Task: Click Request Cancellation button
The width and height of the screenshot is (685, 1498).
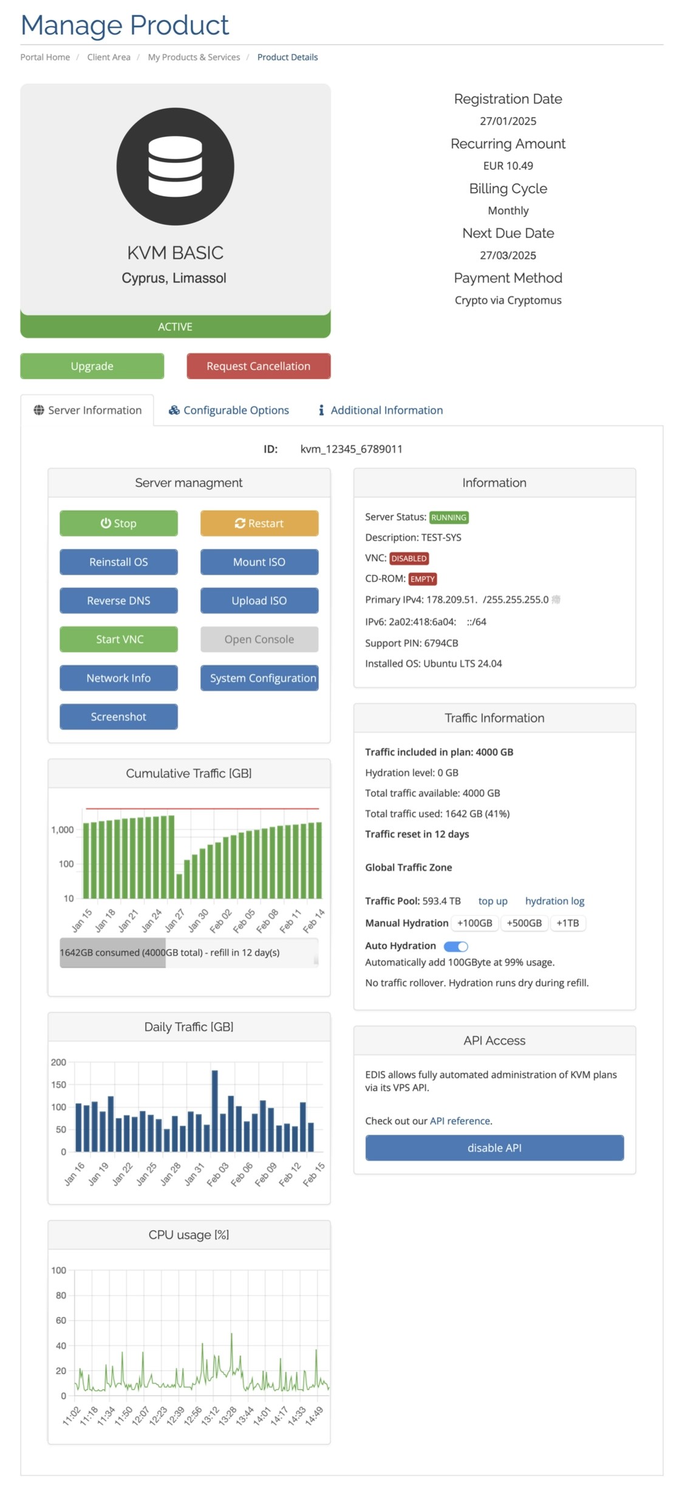Action: 259,366
